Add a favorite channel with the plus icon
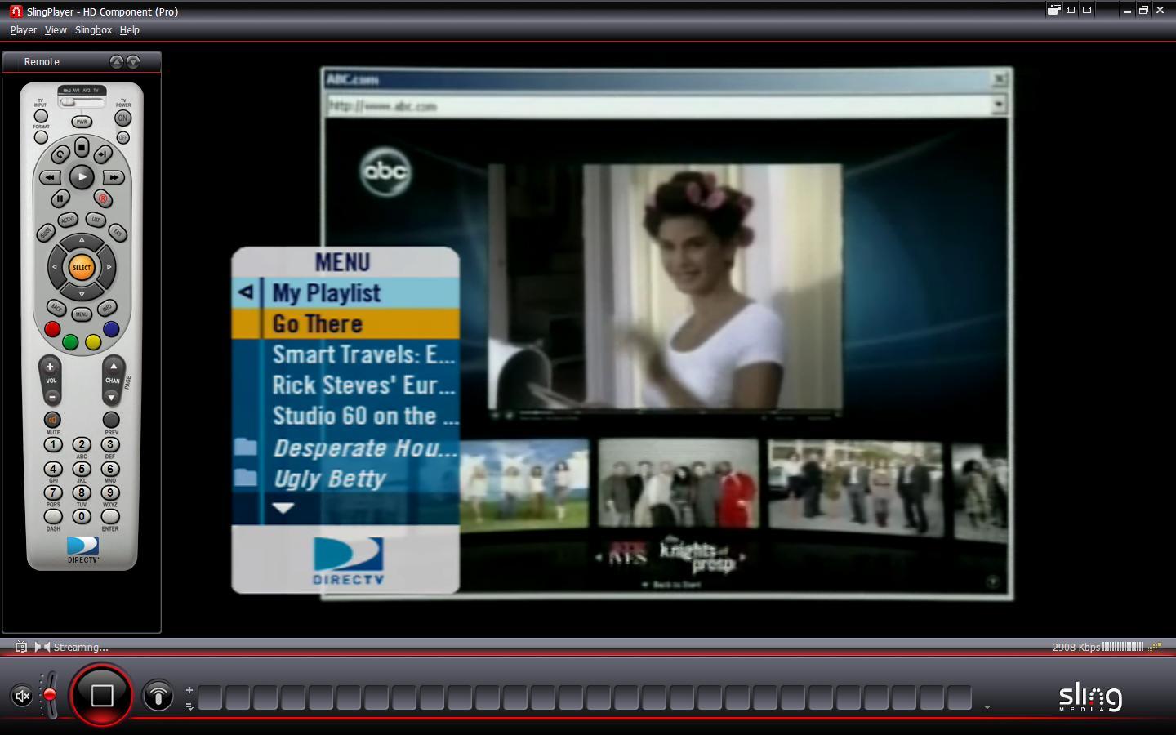This screenshot has height=735, width=1176. click(x=189, y=690)
